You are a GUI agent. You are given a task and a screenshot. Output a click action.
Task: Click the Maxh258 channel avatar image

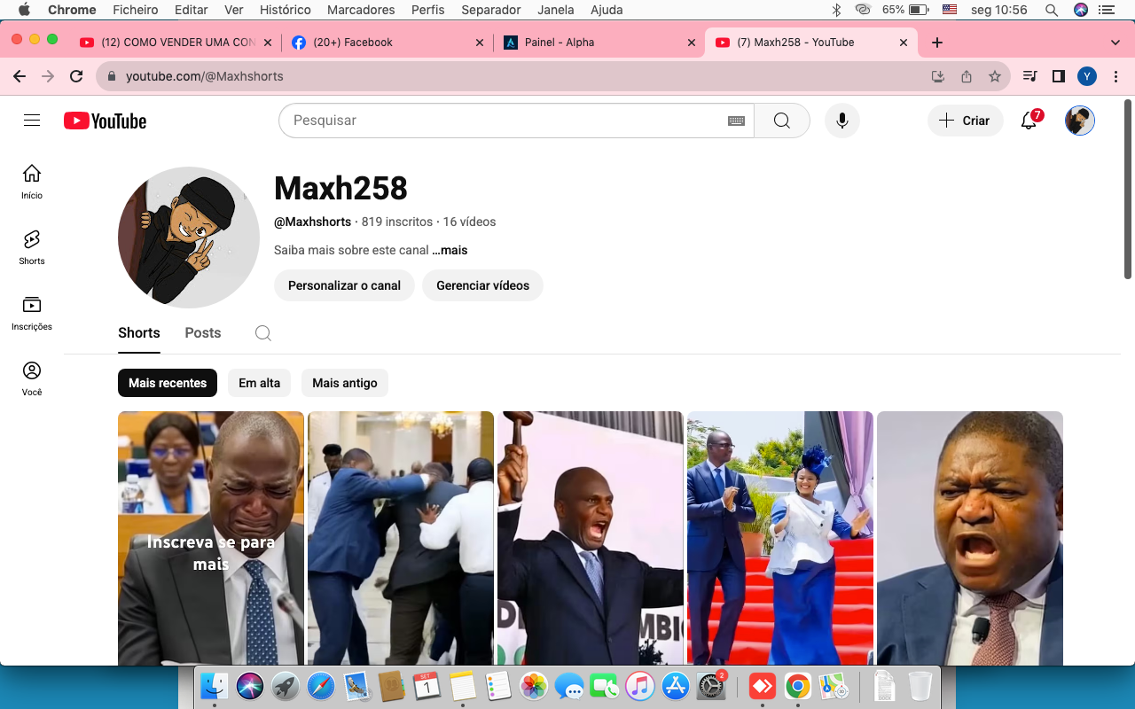coord(189,238)
